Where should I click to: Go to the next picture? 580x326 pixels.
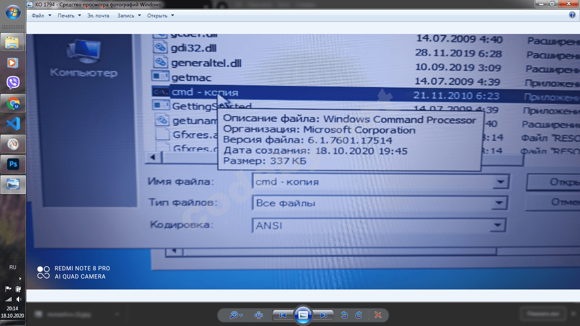coord(324,315)
